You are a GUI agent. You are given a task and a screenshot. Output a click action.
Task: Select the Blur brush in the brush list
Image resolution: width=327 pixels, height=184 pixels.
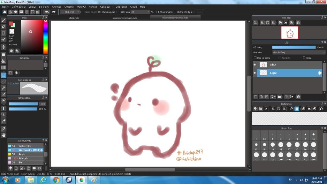click(x=26, y=162)
